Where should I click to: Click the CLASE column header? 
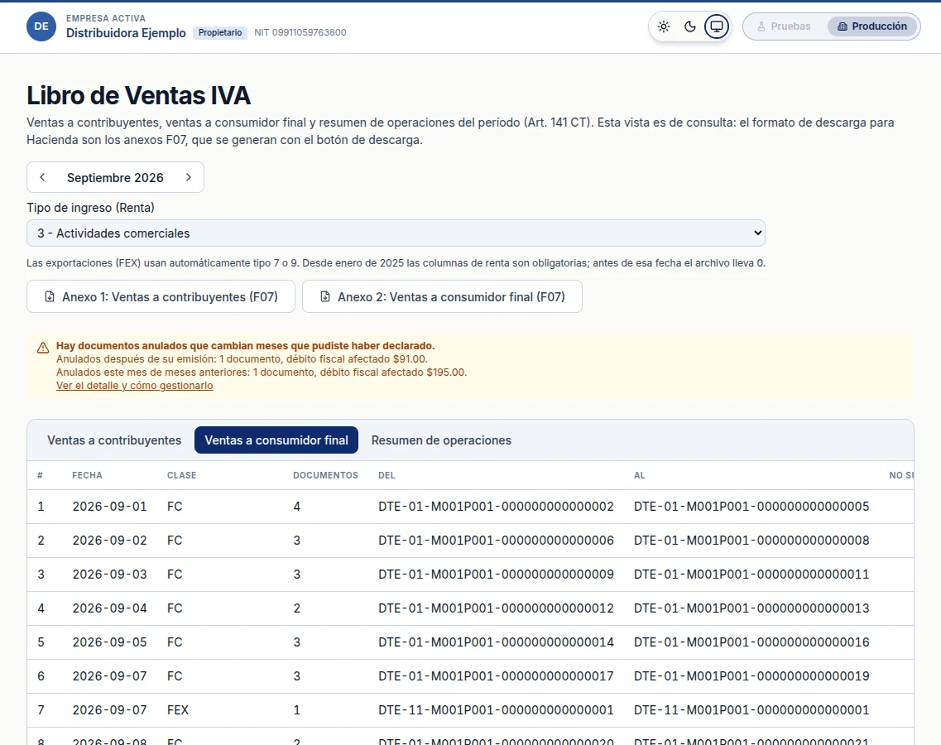pyautogui.click(x=182, y=475)
